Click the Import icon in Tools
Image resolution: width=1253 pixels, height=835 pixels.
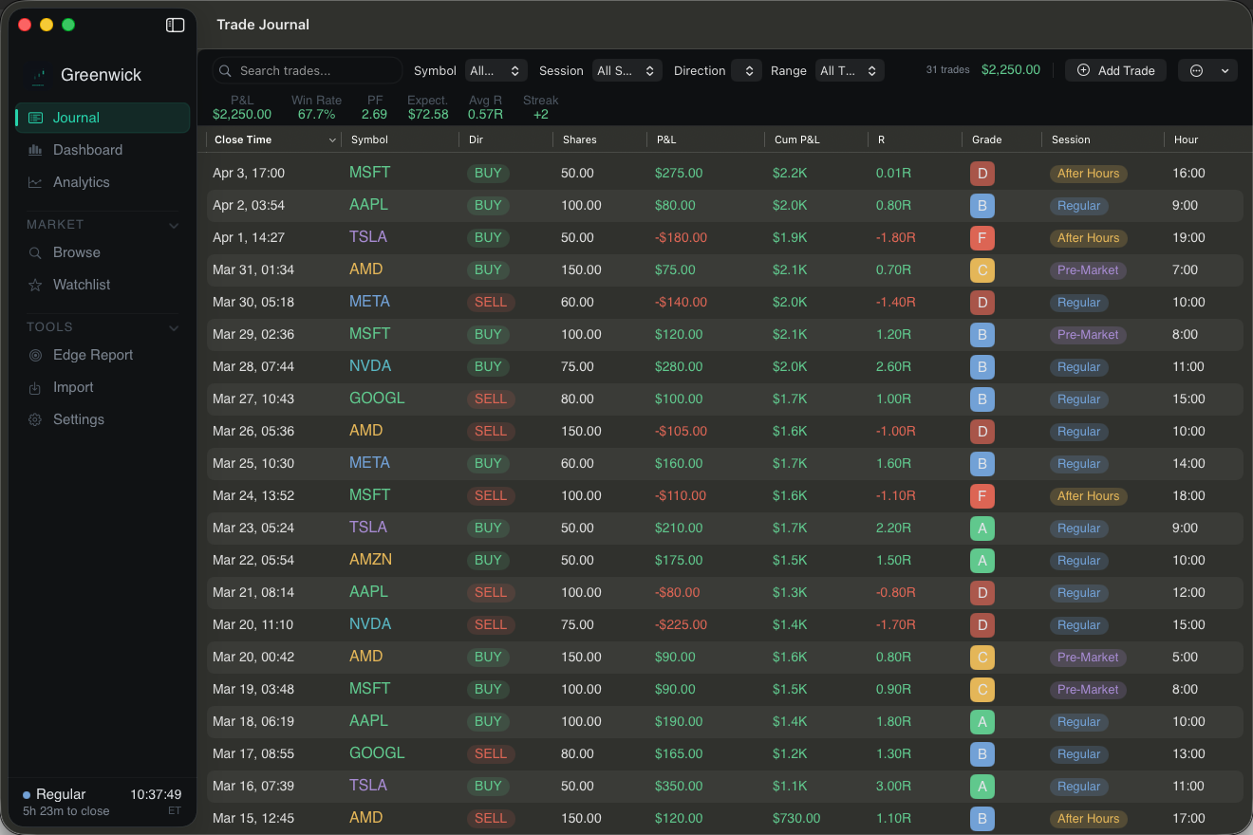point(35,387)
